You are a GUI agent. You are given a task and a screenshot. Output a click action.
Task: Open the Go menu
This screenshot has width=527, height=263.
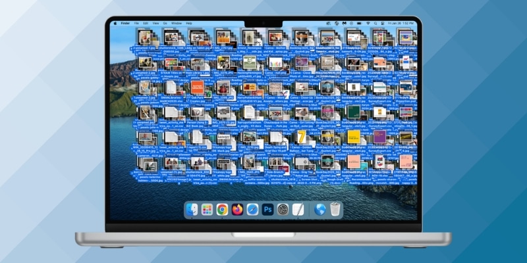coord(165,24)
